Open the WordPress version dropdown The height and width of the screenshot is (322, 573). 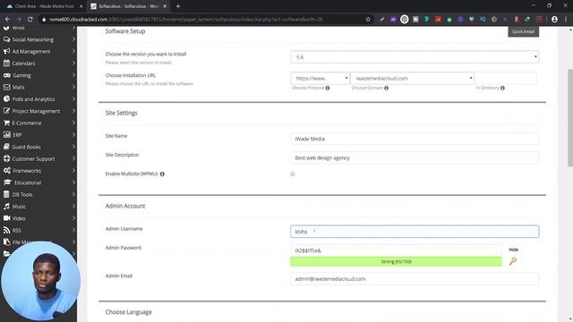point(415,57)
